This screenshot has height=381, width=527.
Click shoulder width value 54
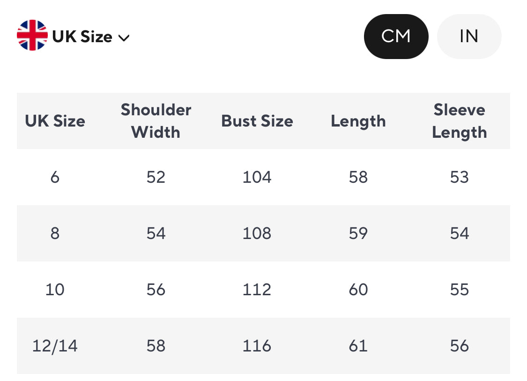point(156,233)
